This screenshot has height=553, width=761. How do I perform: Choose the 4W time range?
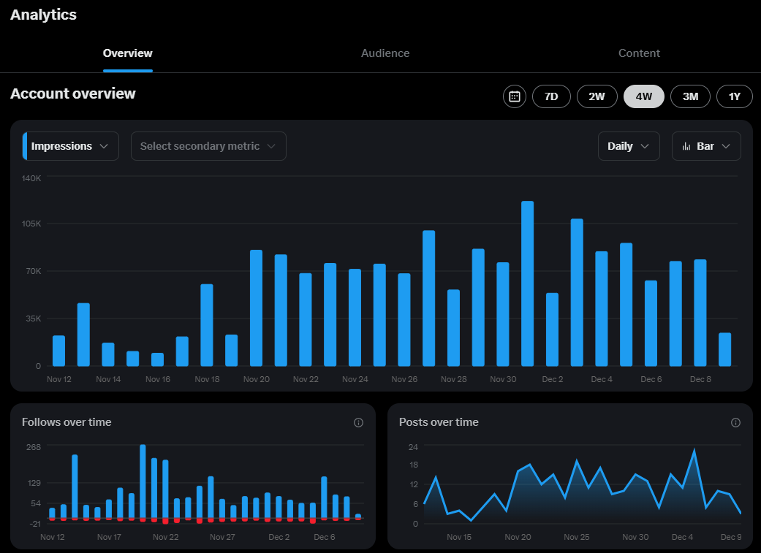(x=643, y=96)
